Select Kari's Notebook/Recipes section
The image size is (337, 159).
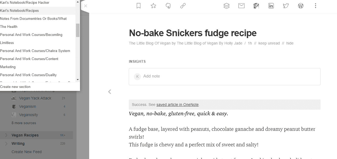(x=38, y=11)
